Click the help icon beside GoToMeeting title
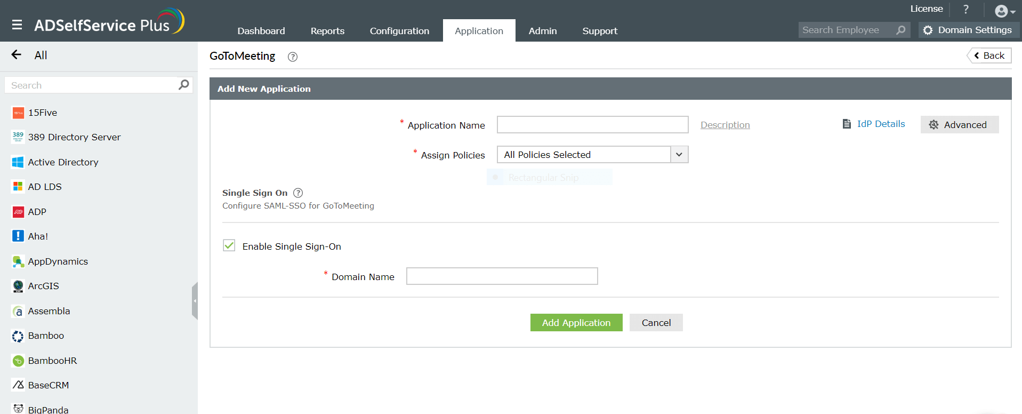The width and height of the screenshot is (1022, 414). pos(292,57)
